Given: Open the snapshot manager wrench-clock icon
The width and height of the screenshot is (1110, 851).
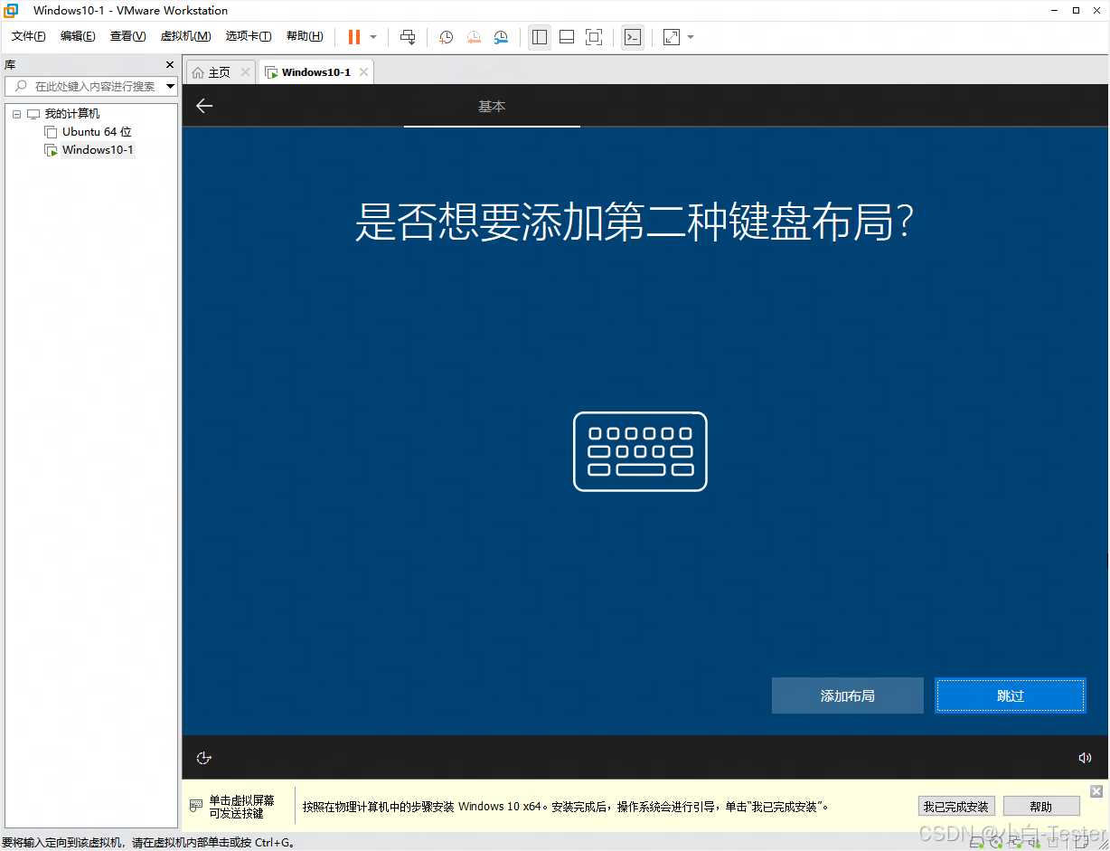Looking at the screenshot, I should pyautogui.click(x=501, y=37).
